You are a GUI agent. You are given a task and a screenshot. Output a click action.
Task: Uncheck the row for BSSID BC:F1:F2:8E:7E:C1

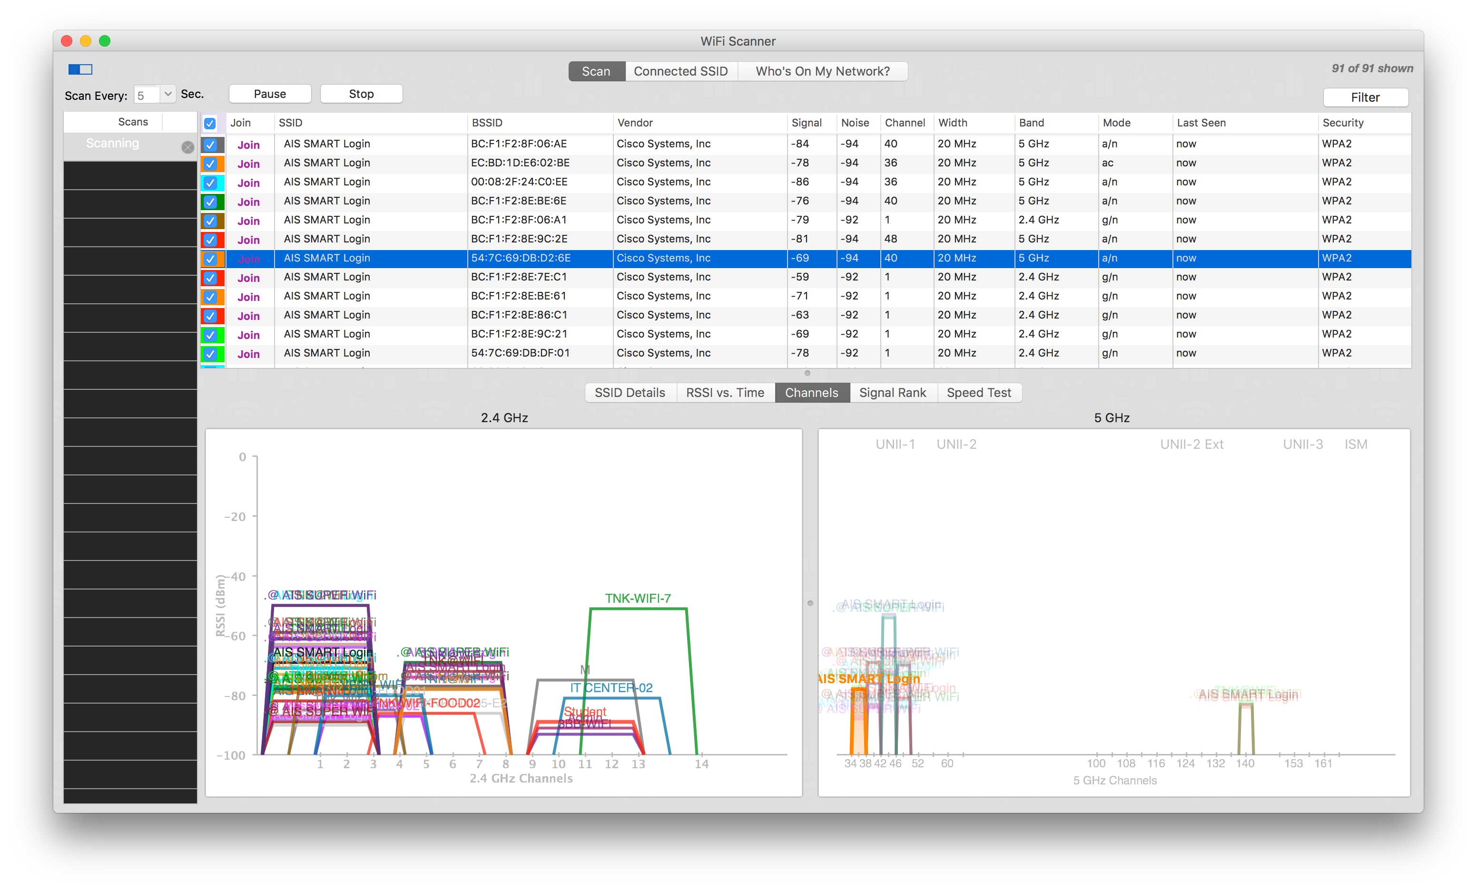[210, 278]
